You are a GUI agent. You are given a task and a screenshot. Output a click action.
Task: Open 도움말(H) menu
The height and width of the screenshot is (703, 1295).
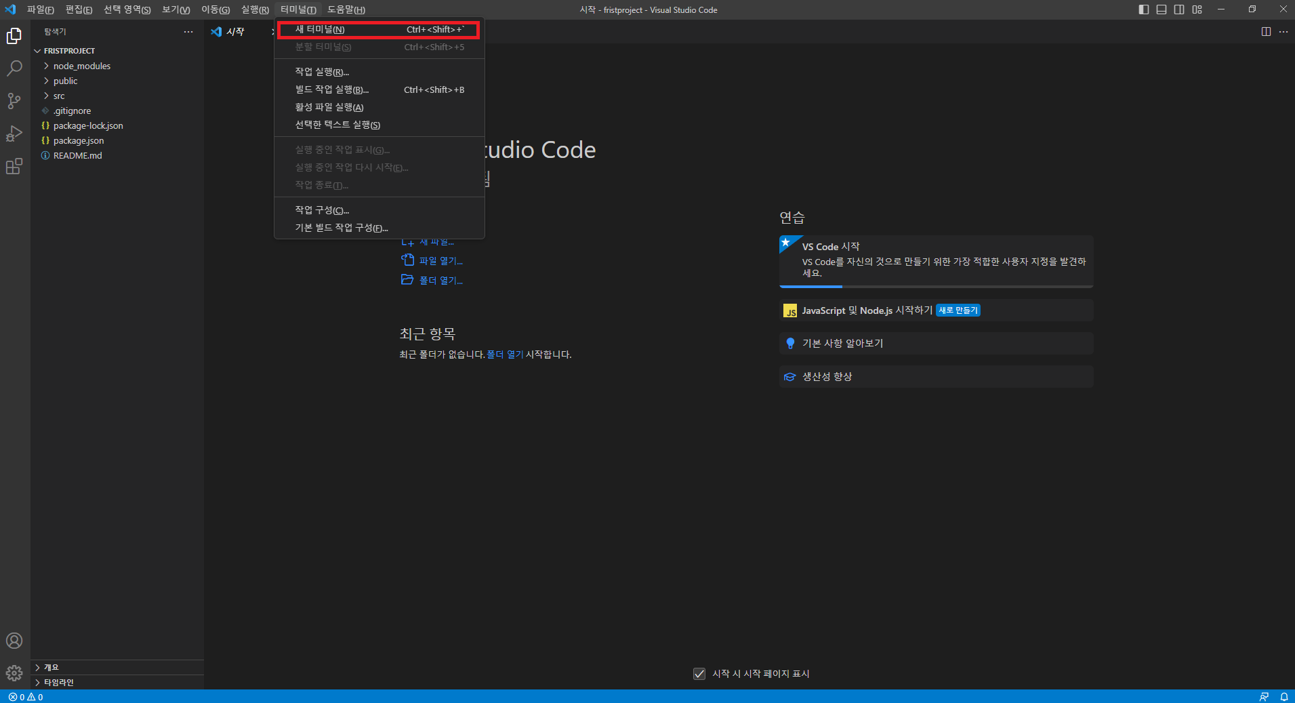[346, 9]
